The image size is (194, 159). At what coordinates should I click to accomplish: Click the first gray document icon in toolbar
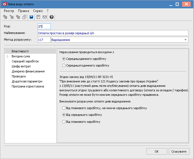[5, 17]
